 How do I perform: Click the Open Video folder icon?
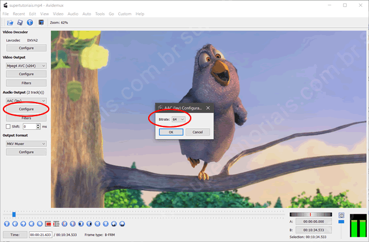pyautogui.click(x=10, y=23)
